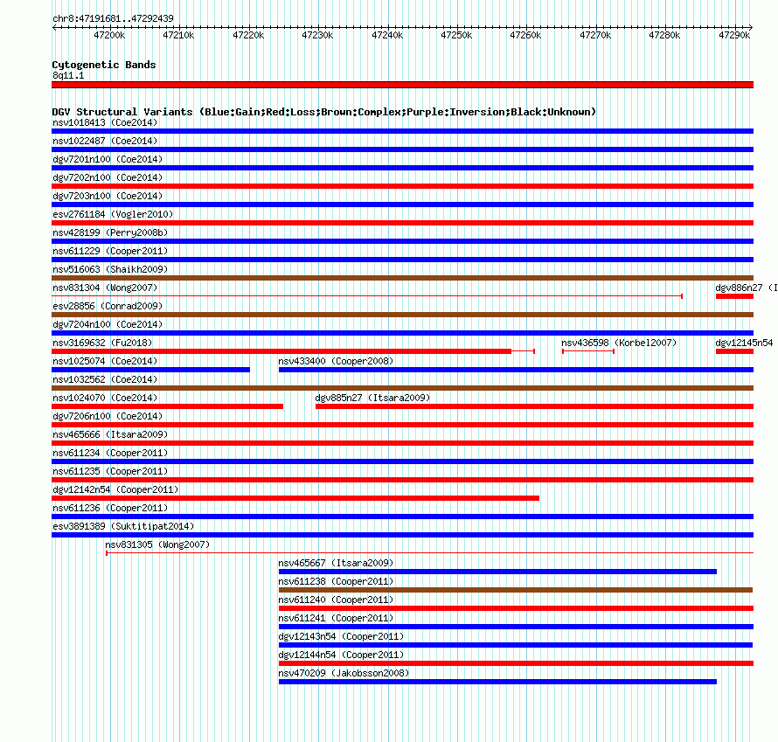Select nsv465667 (Itsara2009) variant label

pyautogui.click(x=336, y=563)
